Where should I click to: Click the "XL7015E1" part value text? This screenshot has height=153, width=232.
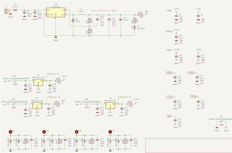(x=56, y=7)
